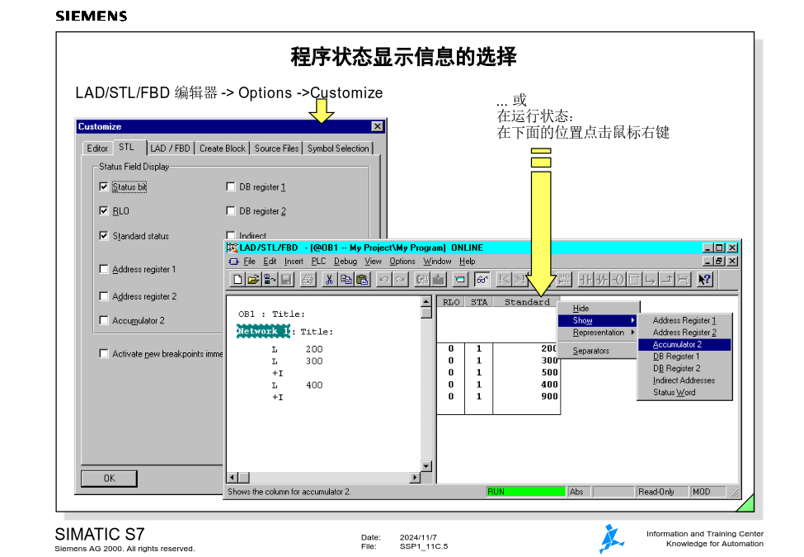Click the context Help pointer icon

[x=705, y=280]
